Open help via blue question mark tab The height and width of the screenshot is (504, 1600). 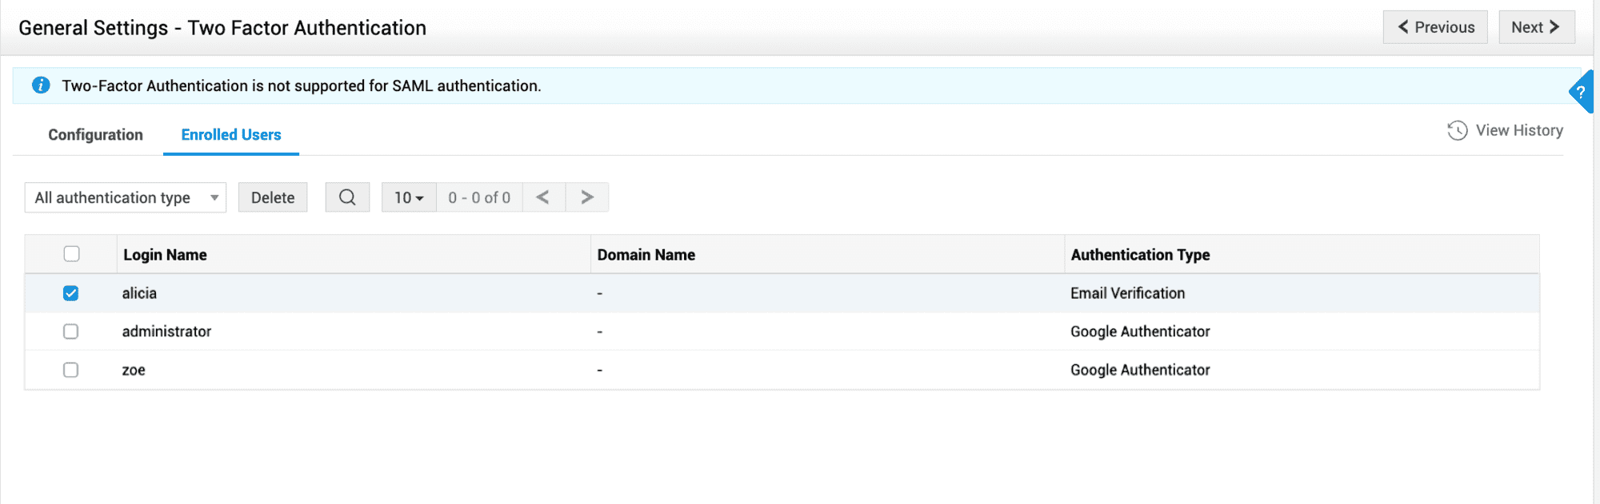click(x=1581, y=92)
